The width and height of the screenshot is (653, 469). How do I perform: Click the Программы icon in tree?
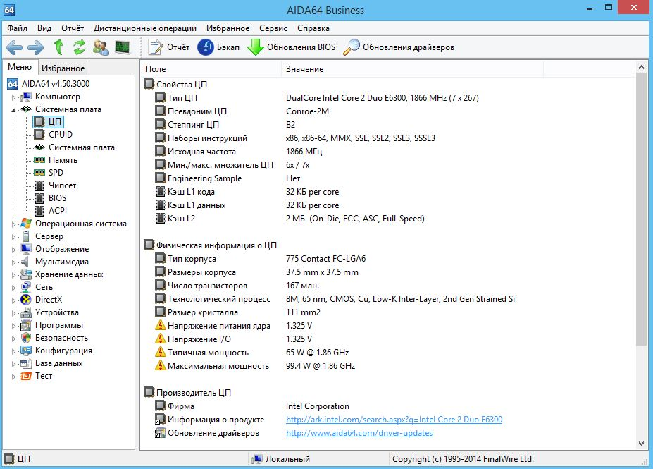click(26, 325)
